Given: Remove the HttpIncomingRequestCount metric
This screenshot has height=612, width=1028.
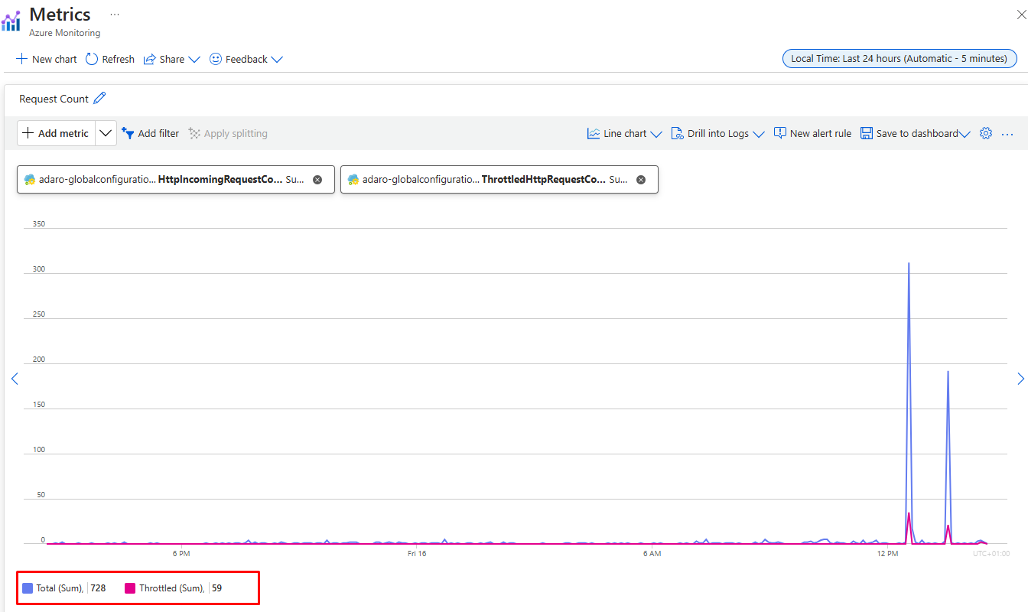Looking at the screenshot, I should pos(317,180).
